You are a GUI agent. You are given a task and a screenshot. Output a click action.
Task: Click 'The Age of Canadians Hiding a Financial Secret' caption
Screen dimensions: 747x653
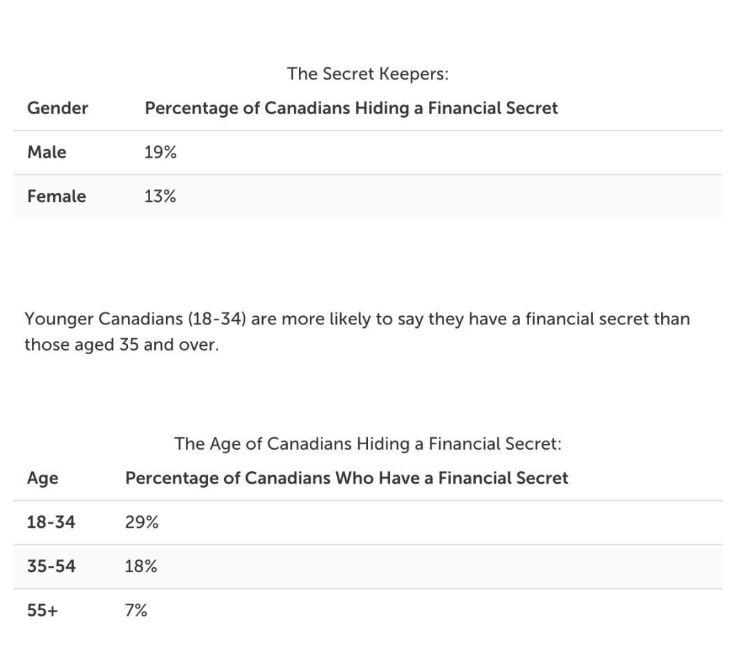coord(368,443)
